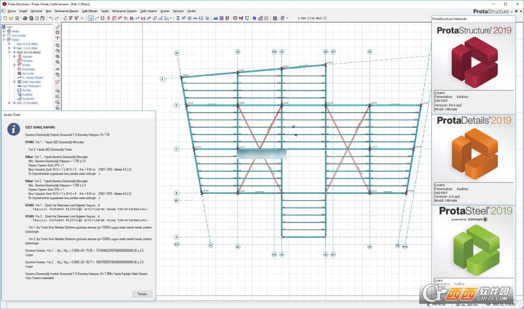This screenshot has height=309, width=524.
Task: Expand the Kat: 3 (+9.60m) node
Action: pyautogui.click(x=9, y=103)
